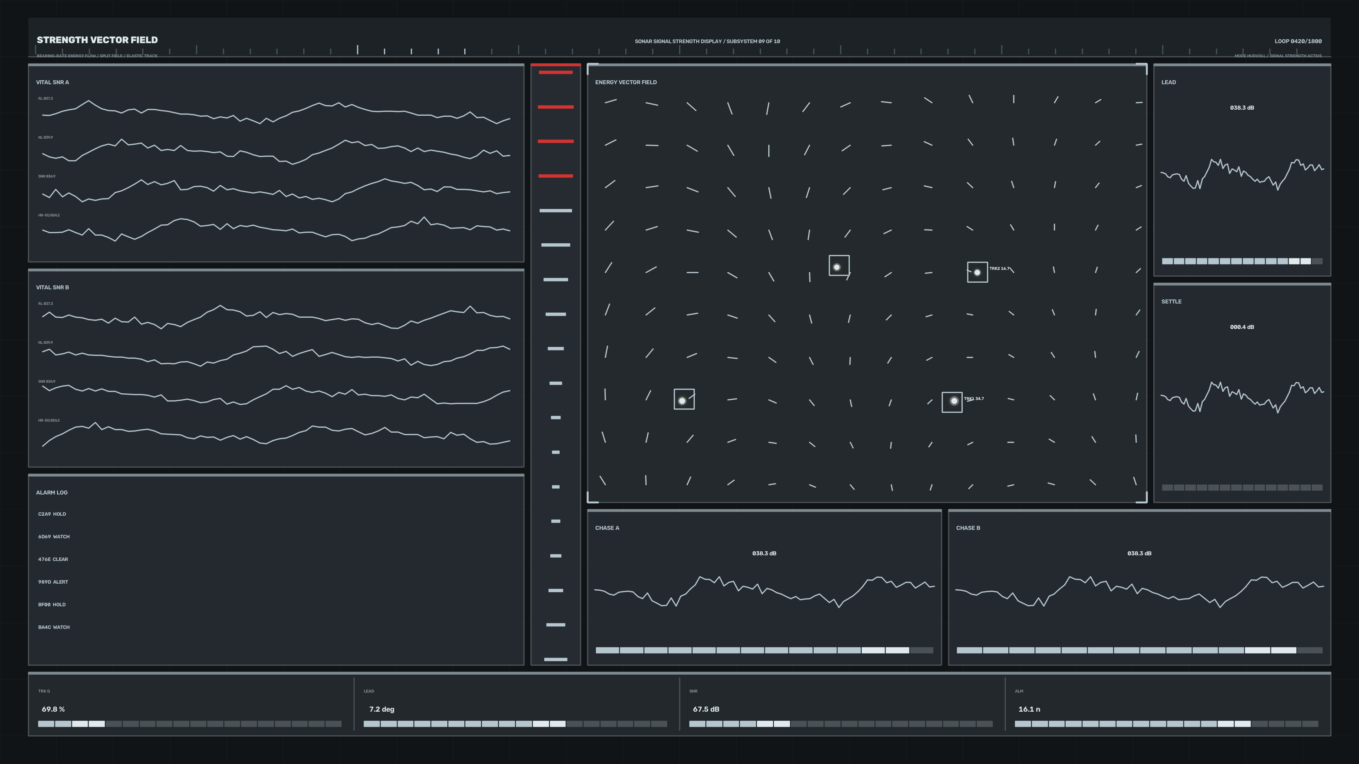1359x764 pixels.
Task: Select the '476E CLEAR' alarm entry
Action: click(53, 560)
